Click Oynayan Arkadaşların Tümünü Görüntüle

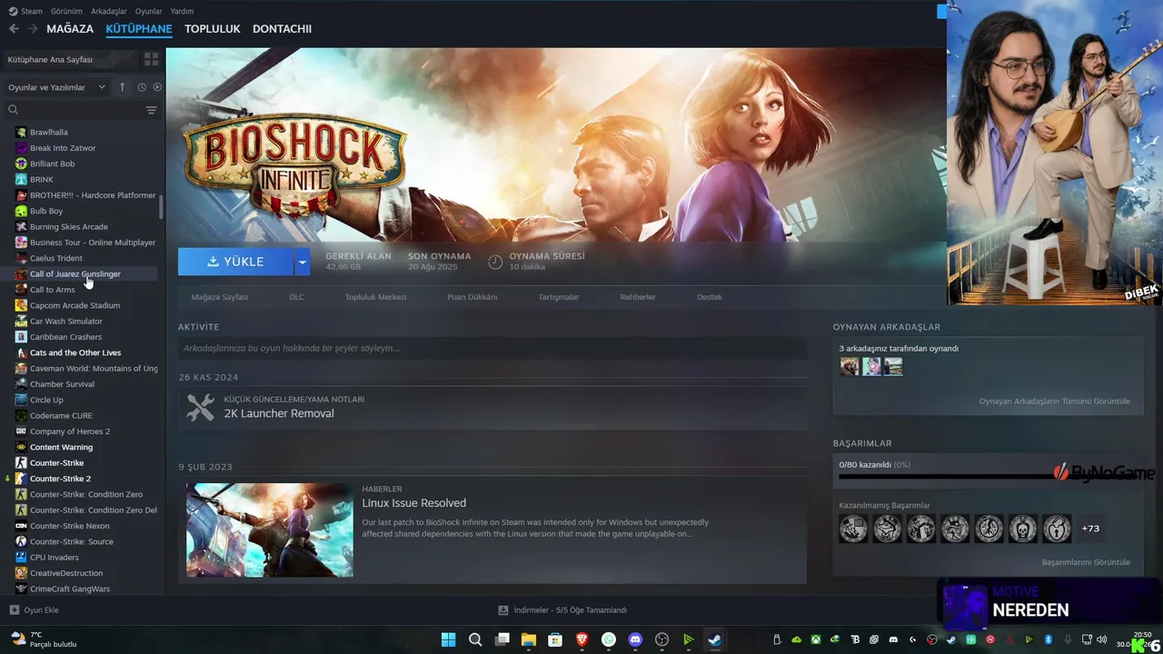pyautogui.click(x=1054, y=401)
